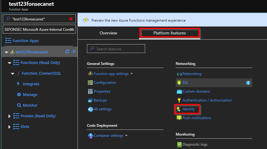The height and width of the screenshot is (149, 267).
Task: Open Authentication / Authorization link
Action: coord(207,100)
